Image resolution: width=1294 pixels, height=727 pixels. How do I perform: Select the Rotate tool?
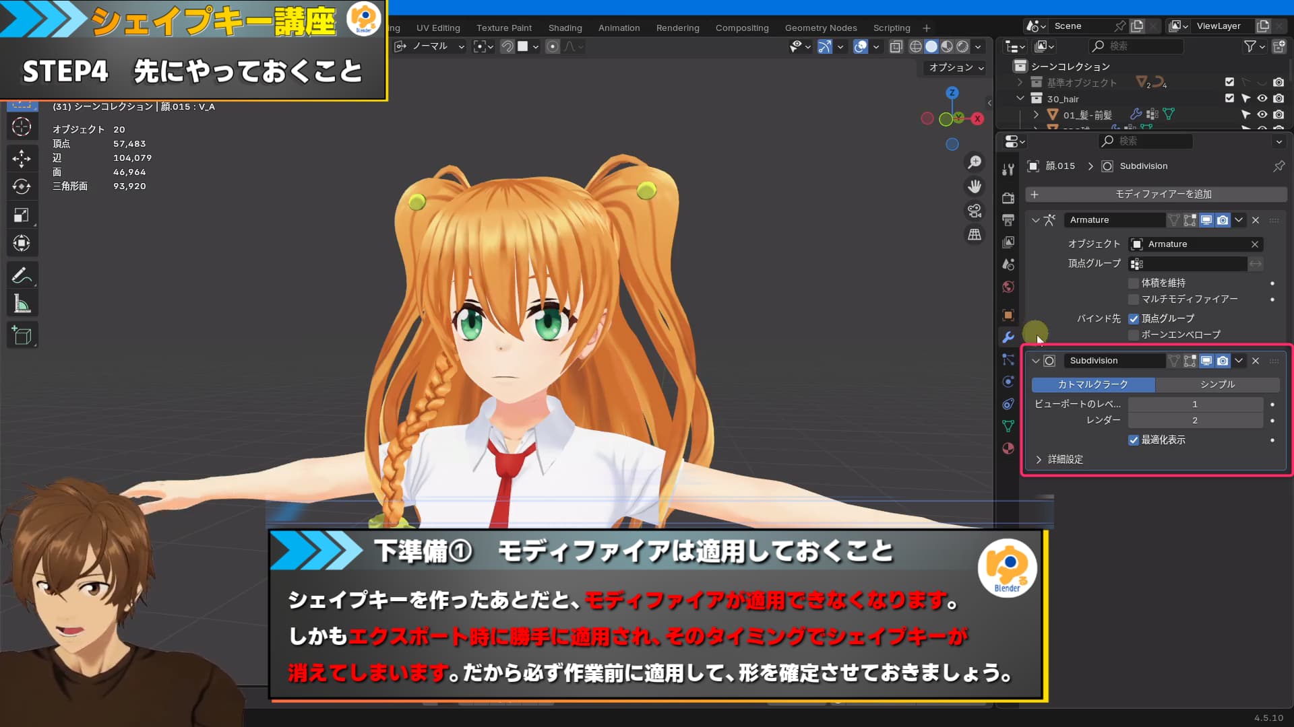click(x=22, y=186)
